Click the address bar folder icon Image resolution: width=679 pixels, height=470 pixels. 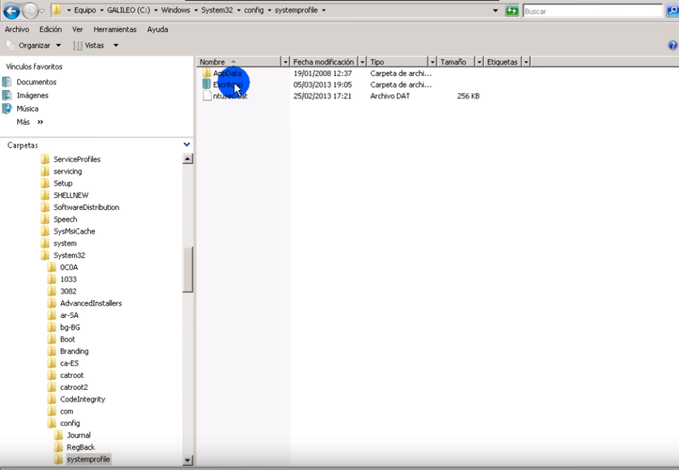[x=56, y=10]
